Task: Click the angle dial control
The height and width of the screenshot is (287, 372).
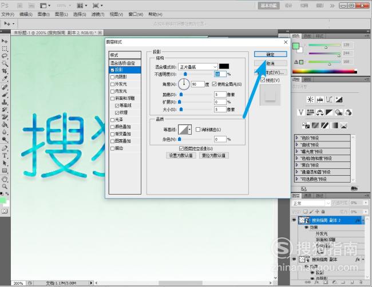Action: [x=184, y=84]
